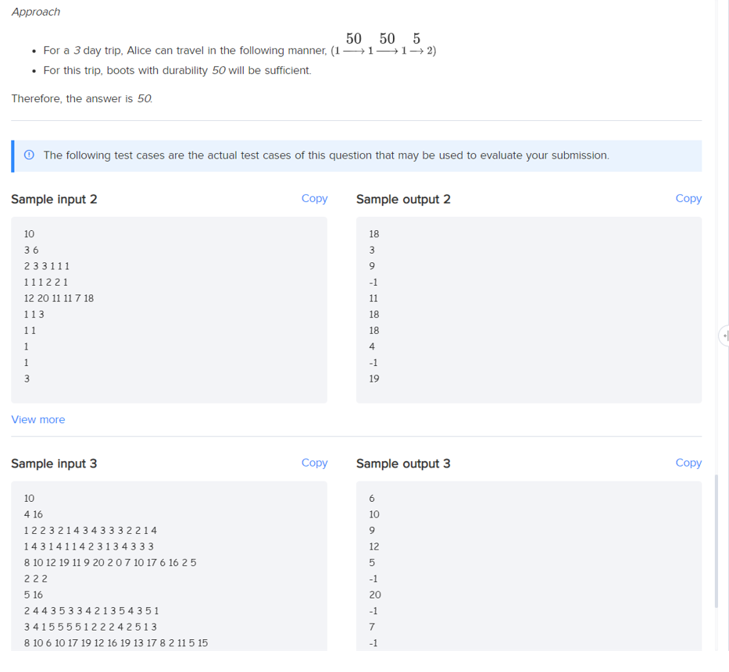Click inside the Sample output 2 code block
This screenshot has height=672, width=729.
coord(529,310)
